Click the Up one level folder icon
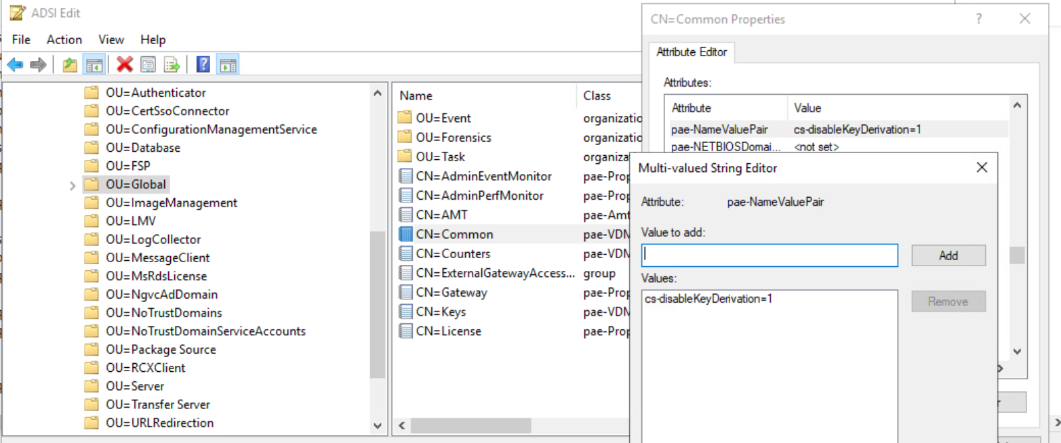This screenshot has height=443, width=1061. pos(70,65)
